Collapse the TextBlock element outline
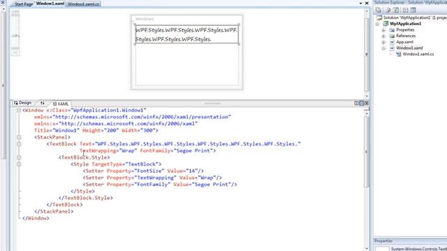447x251 pixels. coord(19,144)
